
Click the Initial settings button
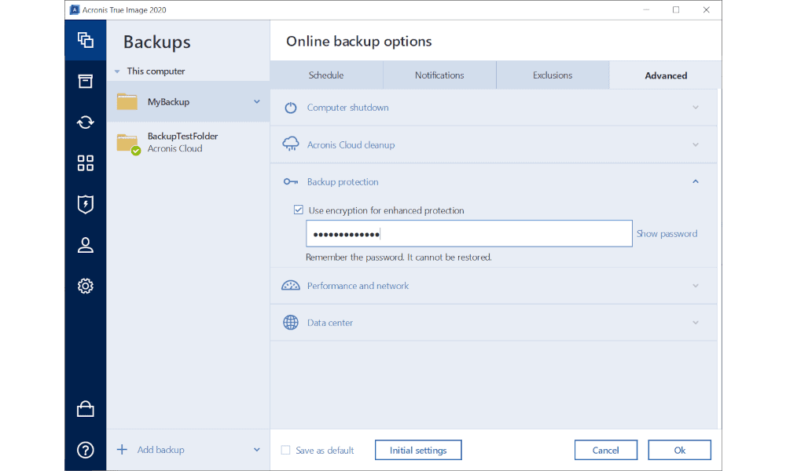coord(418,450)
